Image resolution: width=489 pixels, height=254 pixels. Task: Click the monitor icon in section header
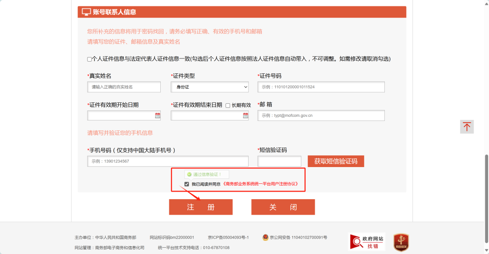tap(86, 12)
